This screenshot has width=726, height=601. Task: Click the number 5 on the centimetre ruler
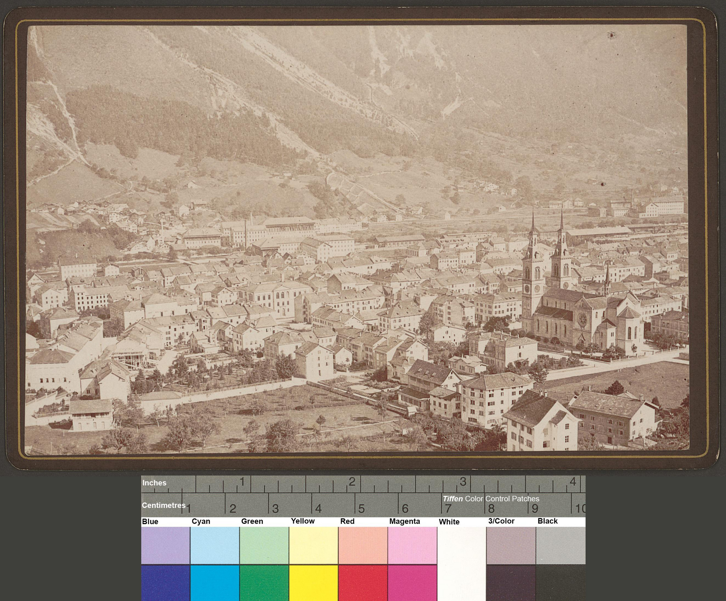361,508
